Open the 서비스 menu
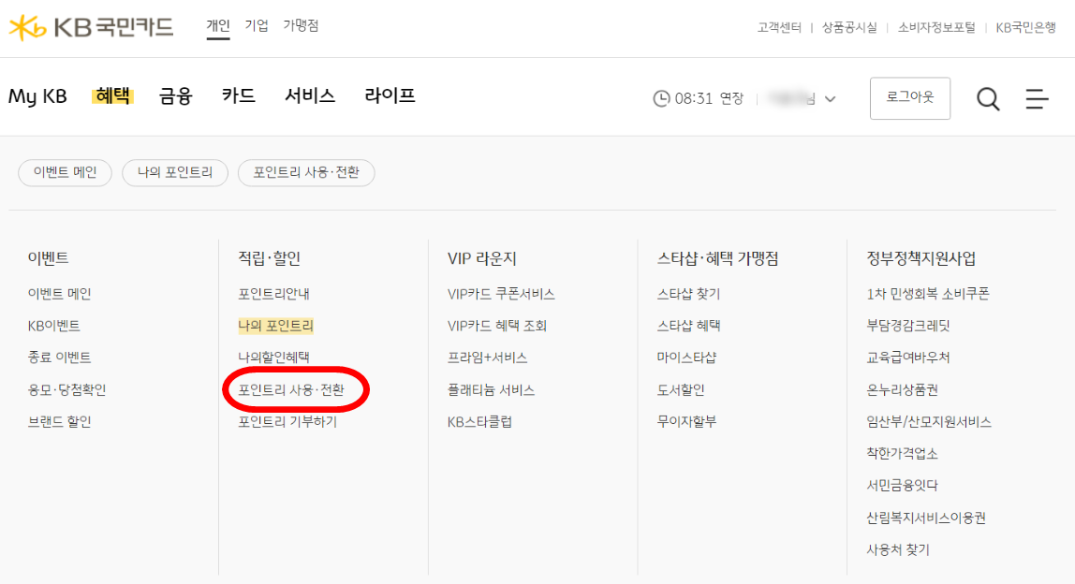The width and height of the screenshot is (1075, 584). [x=310, y=95]
